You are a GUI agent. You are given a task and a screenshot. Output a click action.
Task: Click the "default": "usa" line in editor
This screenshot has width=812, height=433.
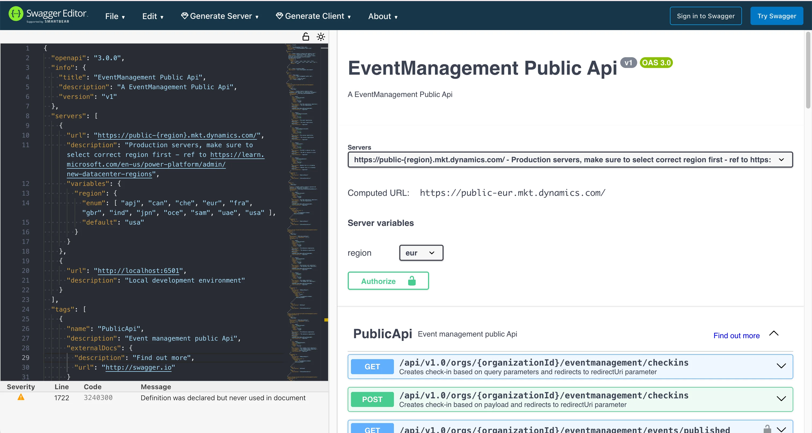coord(113,222)
